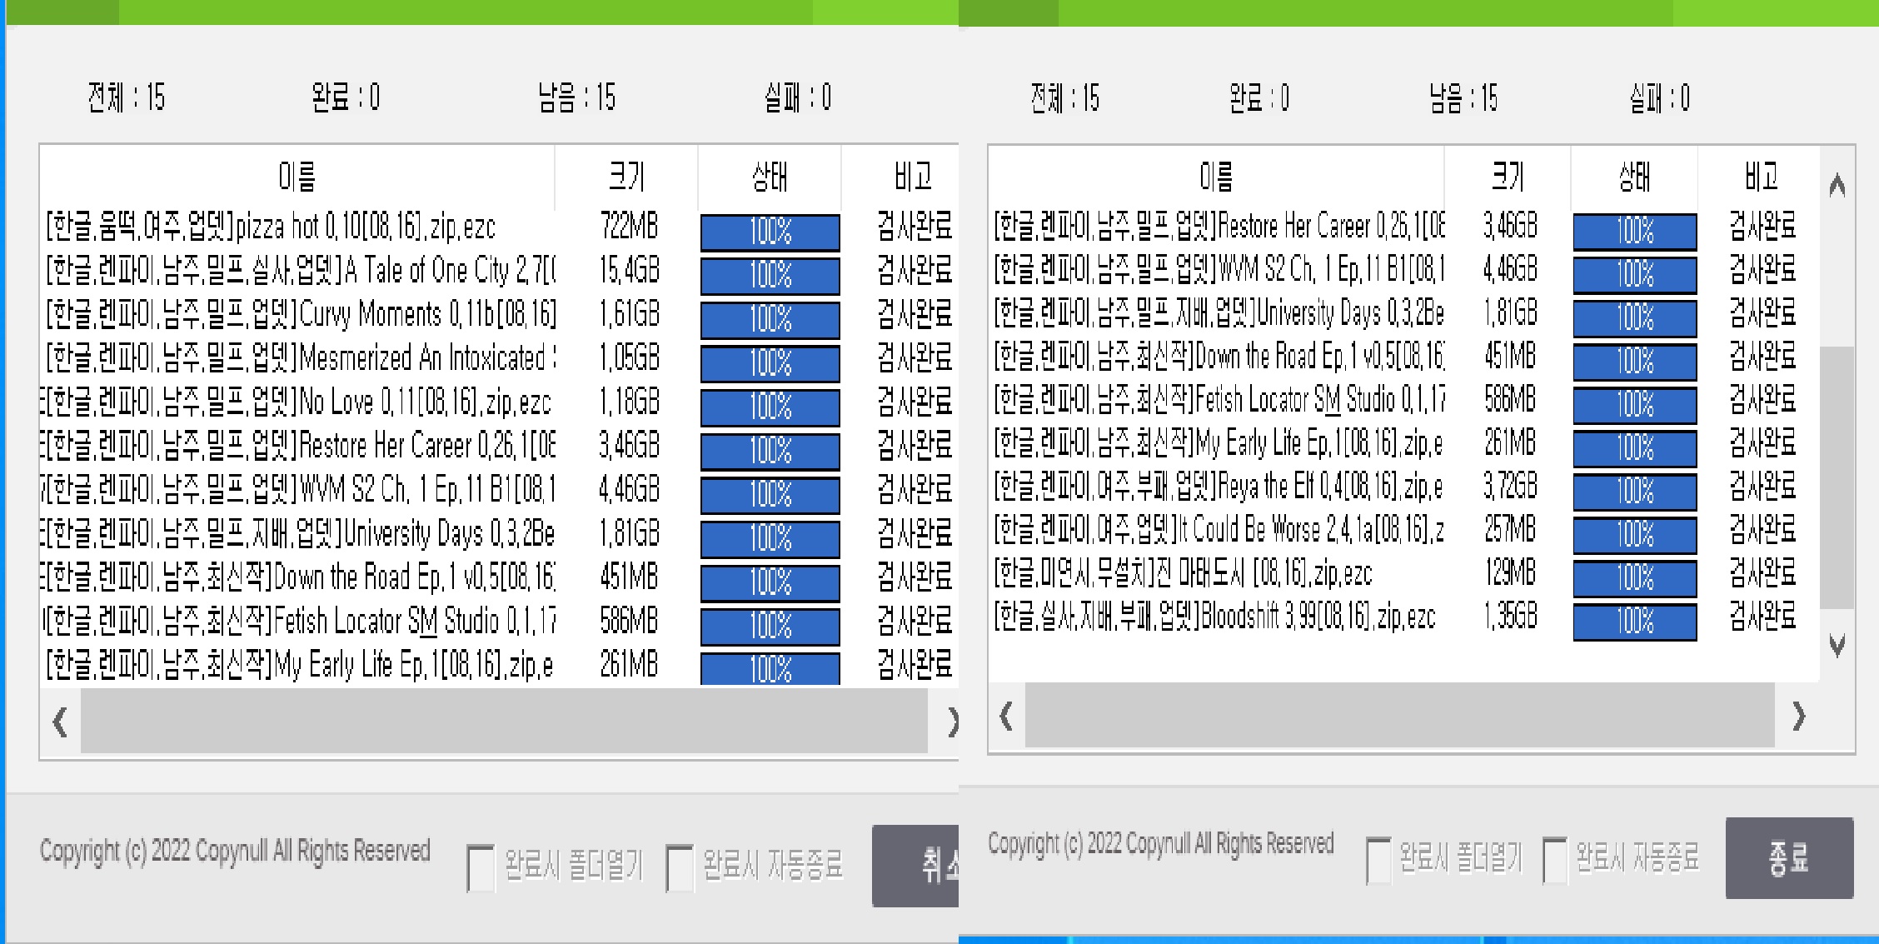
Task: Enable 완료시 폴더열기 checkbox in left window
Action: click(481, 867)
